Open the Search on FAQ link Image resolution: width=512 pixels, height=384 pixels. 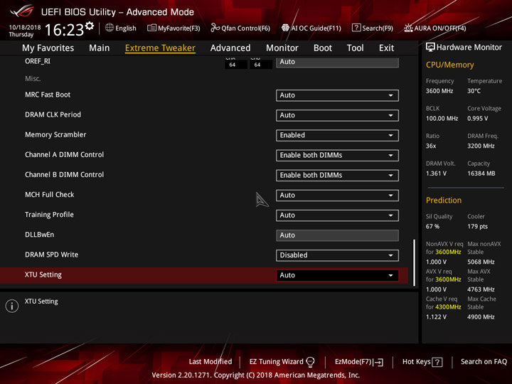484,362
